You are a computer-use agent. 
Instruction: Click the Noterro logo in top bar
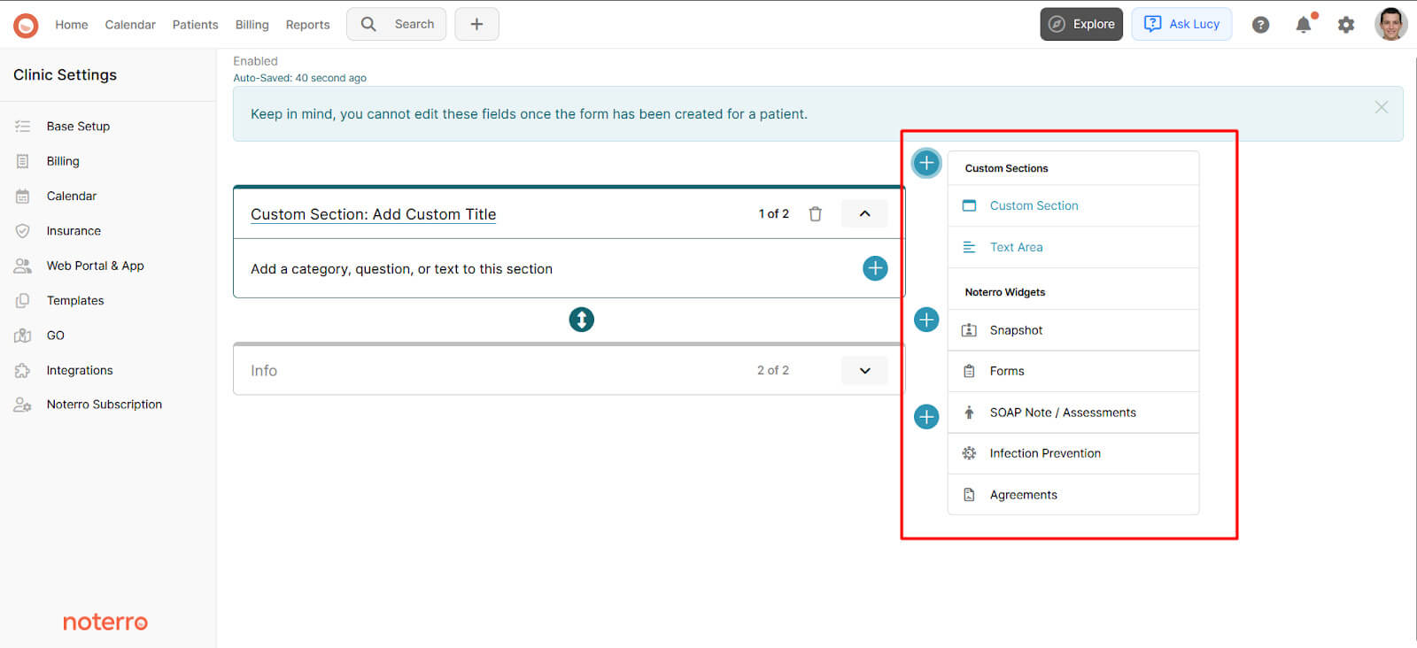click(26, 25)
